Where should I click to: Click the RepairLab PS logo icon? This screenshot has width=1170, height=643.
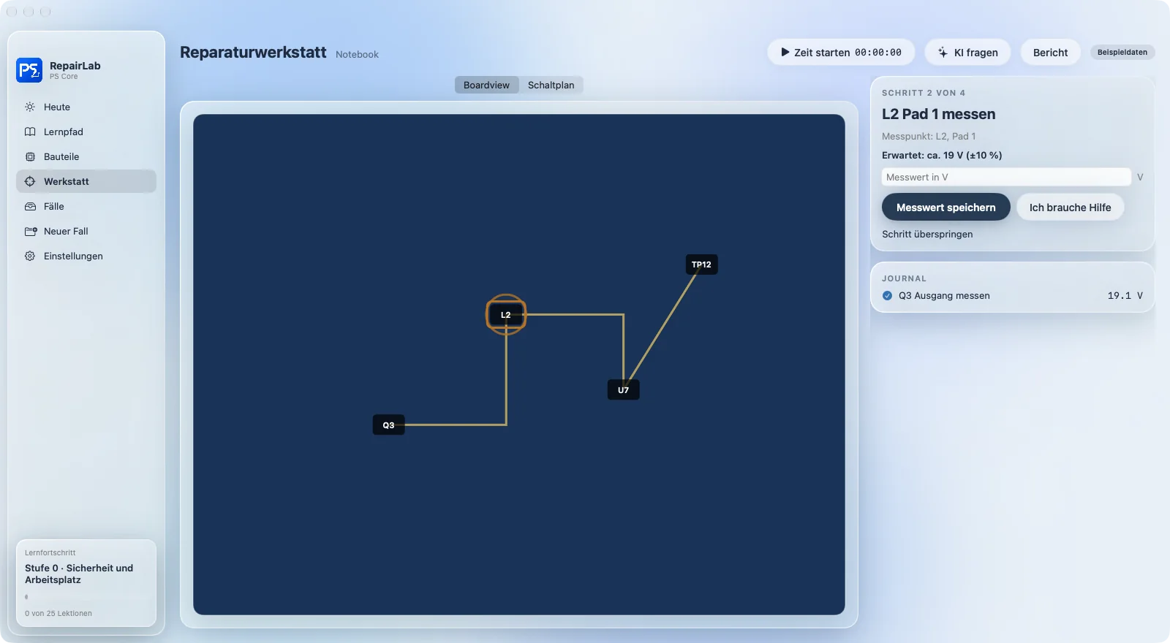[x=29, y=70]
